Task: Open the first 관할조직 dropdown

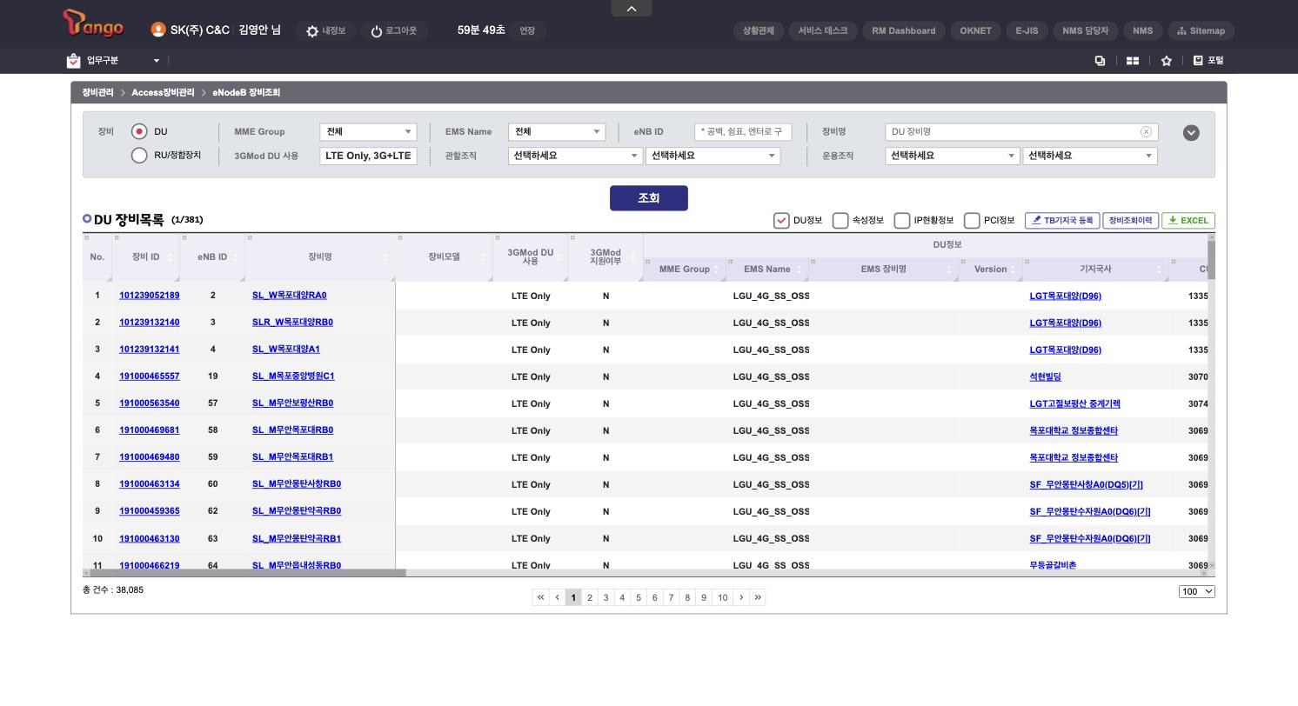Action: click(x=575, y=156)
